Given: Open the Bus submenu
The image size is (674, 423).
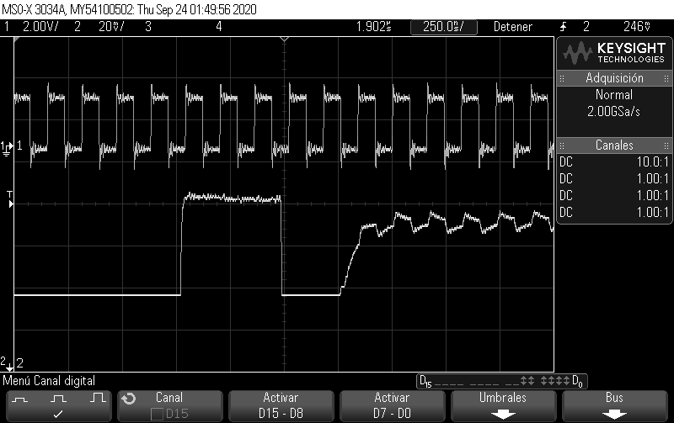Looking at the screenshot, I should tap(614, 406).
